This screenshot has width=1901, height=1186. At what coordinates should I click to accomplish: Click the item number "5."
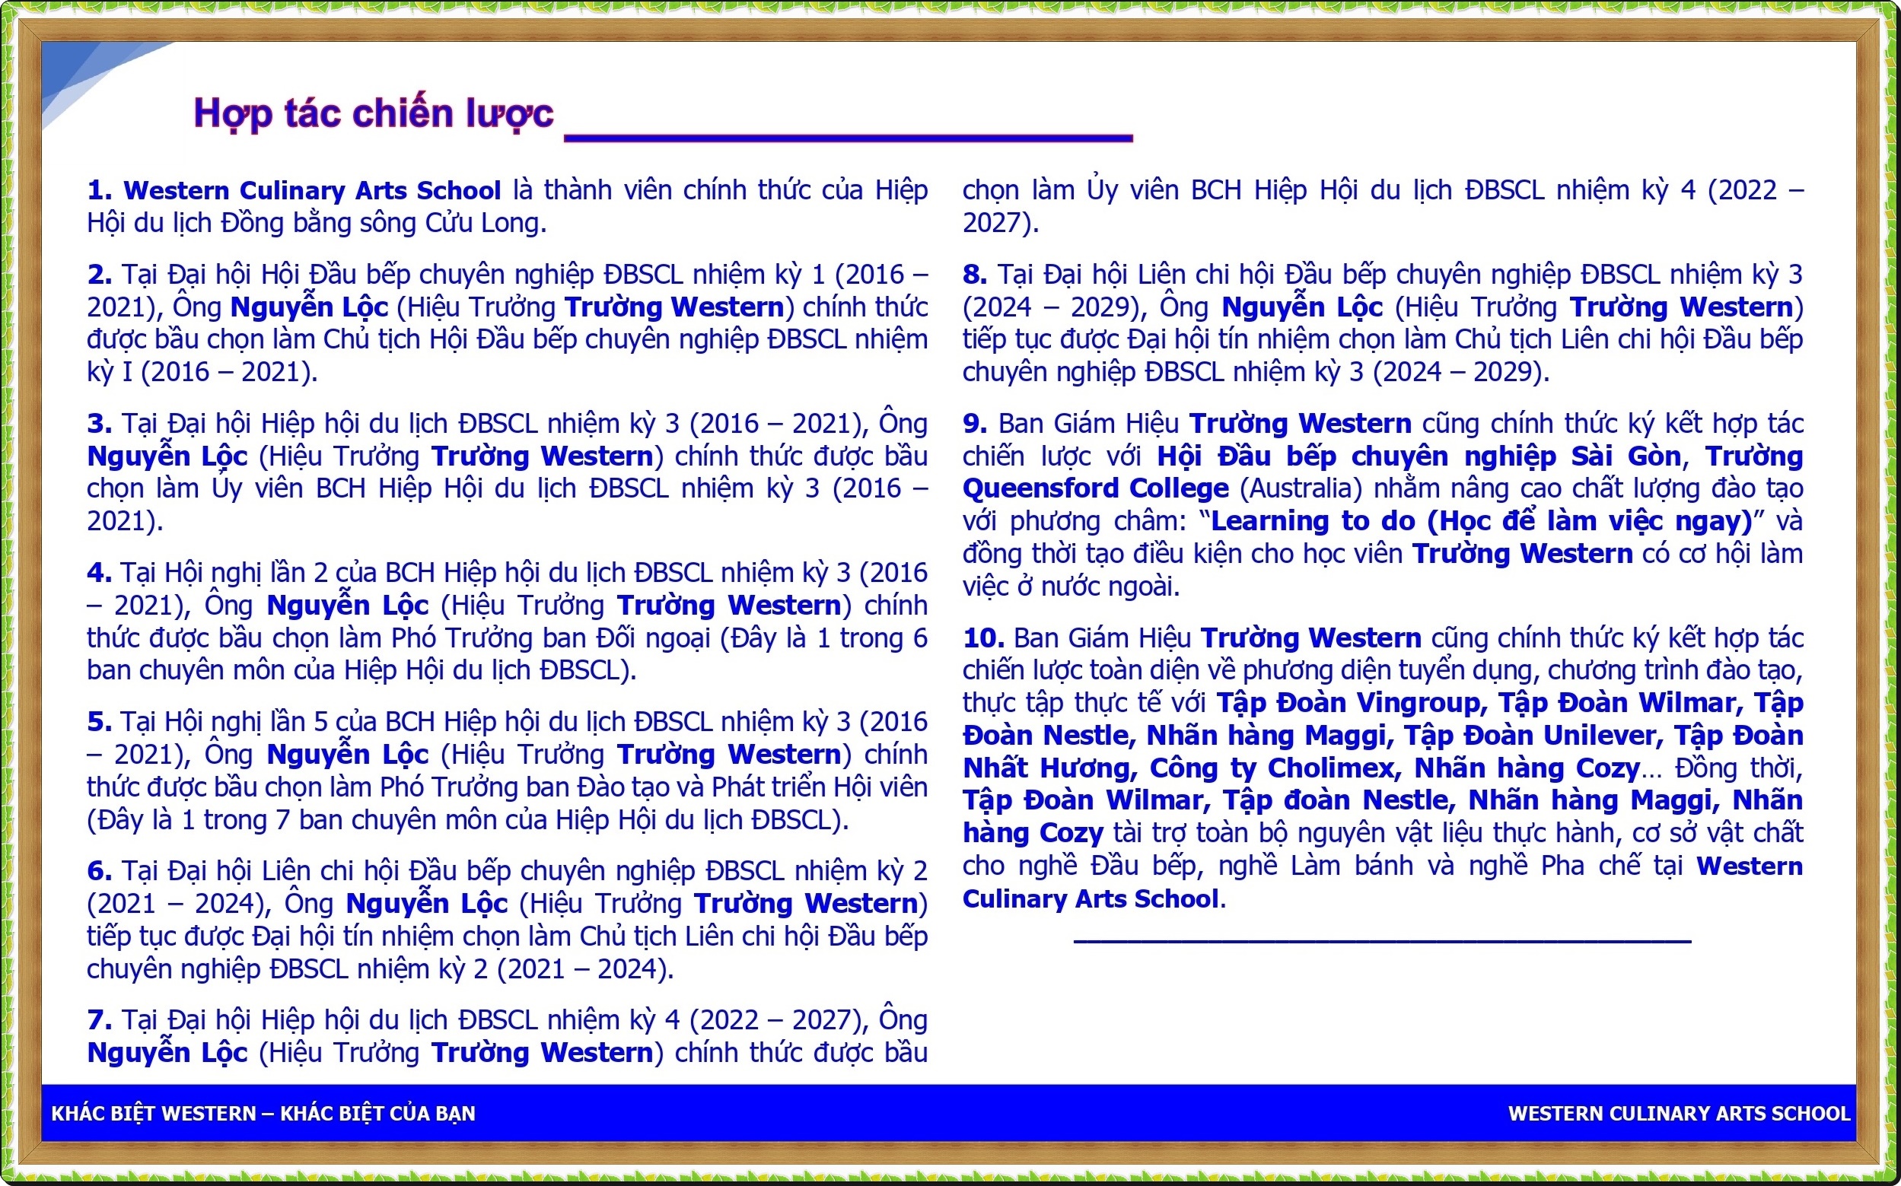(x=100, y=722)
